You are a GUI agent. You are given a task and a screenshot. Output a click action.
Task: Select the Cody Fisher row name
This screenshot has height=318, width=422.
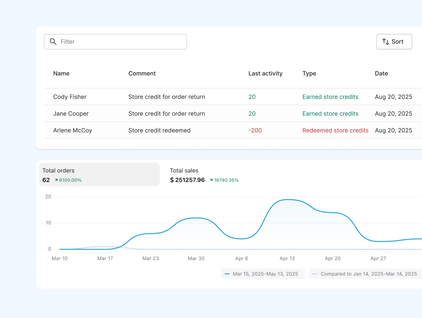(x=70, y=97)
